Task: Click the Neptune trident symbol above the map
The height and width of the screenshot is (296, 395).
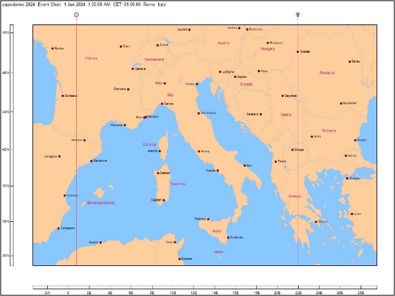Action: [298, 14]
